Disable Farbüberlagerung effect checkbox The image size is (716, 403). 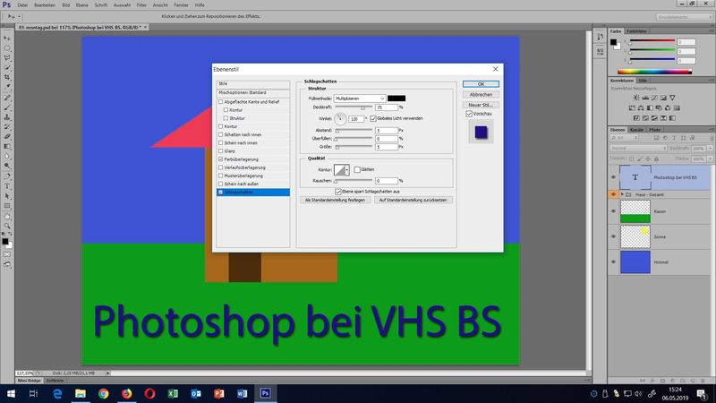pyautogui.click(x=220, y=159)
